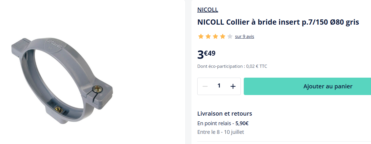Click the 3€49 product price
The width and height of the screenshot is (371, 144).
coord(206,54)
